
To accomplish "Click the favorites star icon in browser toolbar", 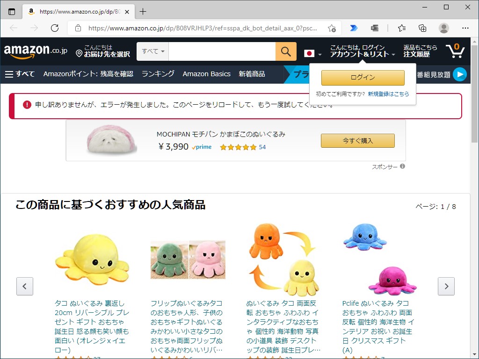I will 401,28.
